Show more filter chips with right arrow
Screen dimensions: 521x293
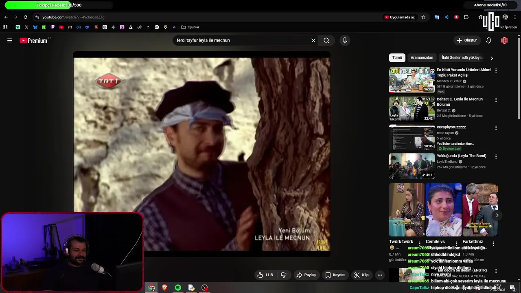click(492, 58)
